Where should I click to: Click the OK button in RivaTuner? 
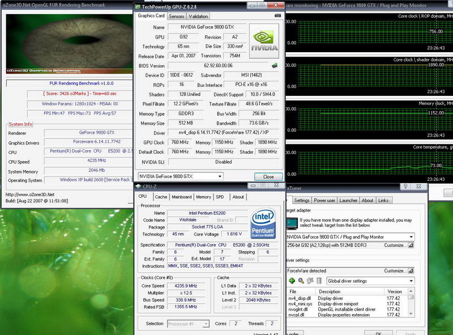378,333
